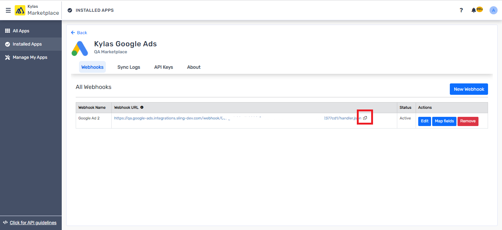Click the Status column header
Image resolution: width=502 pixels, height=230 pixels.
tap(406, 108)
